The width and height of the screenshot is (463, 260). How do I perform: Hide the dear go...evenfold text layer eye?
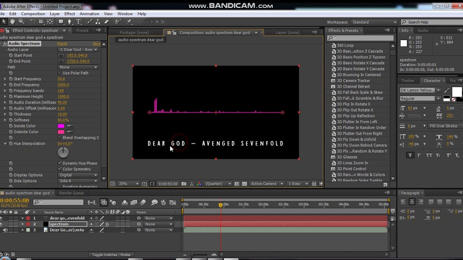pos(1,218)
